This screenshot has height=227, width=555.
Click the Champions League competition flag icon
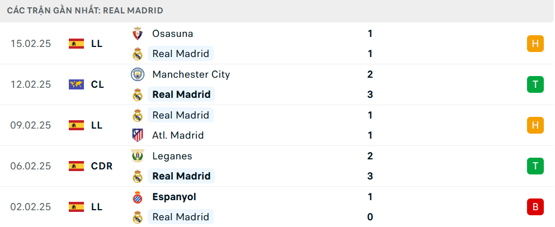click(76, 84)
